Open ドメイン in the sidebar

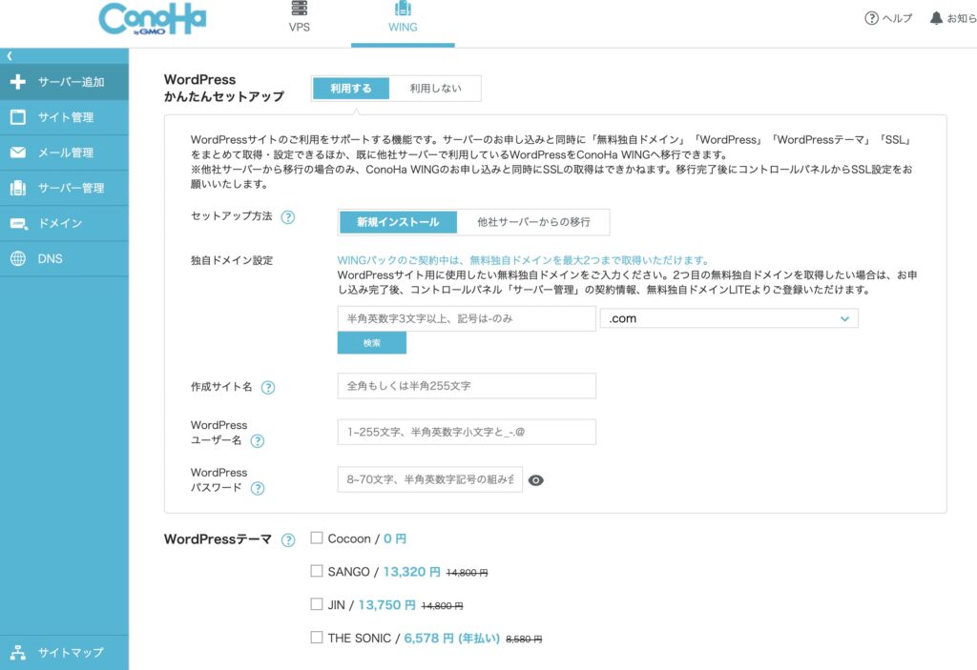[64, 224]
